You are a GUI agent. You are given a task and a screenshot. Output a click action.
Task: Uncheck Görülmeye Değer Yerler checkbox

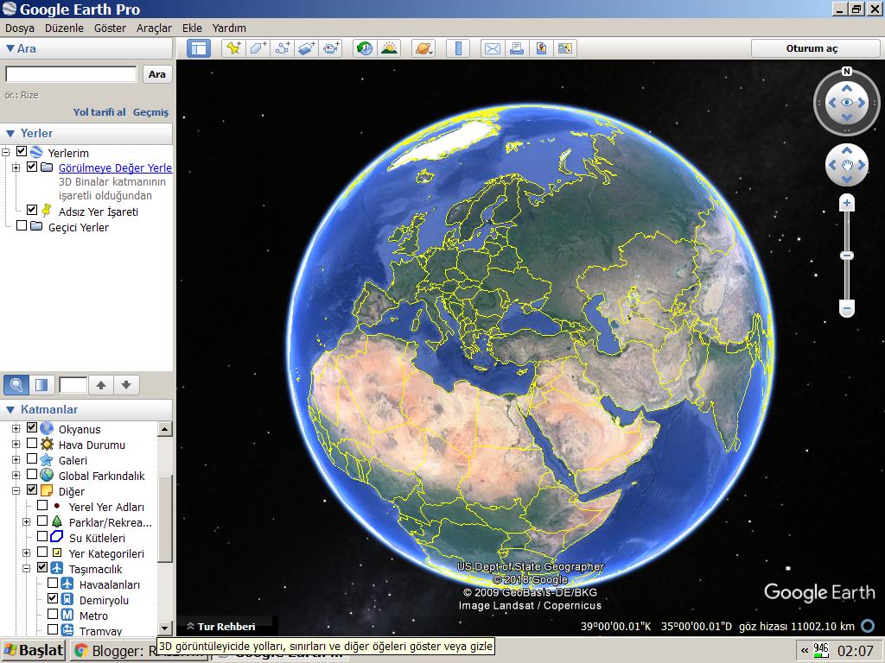pos(32,167)
